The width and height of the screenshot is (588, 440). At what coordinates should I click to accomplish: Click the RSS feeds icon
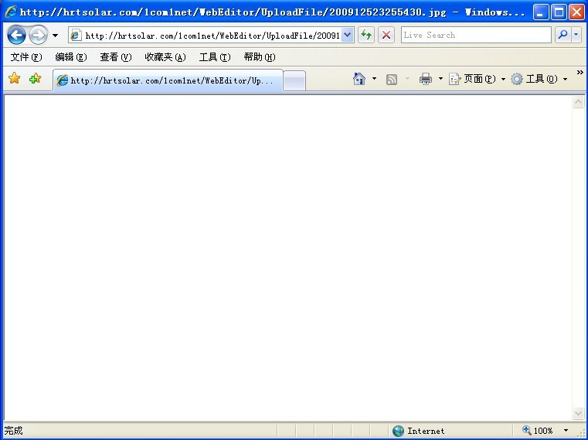click(x=392, y=79)
